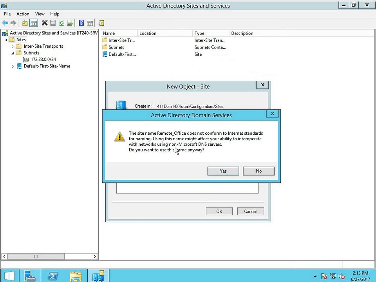Viewport: 376px width, 282px height.
Task: Click OK in New Object - Site dialog
Action: click(x=219, y=211)
